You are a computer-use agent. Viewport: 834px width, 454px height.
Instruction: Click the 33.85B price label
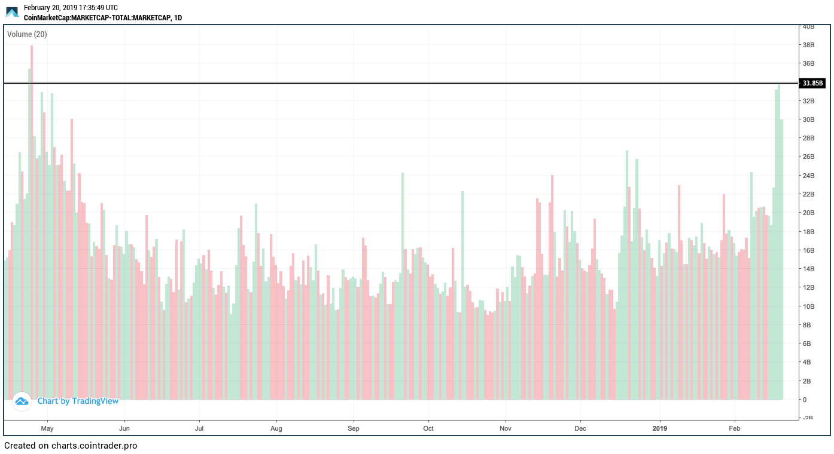click(812, 83)
